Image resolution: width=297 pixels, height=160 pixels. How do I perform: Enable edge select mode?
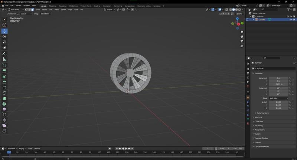[30, 10]
